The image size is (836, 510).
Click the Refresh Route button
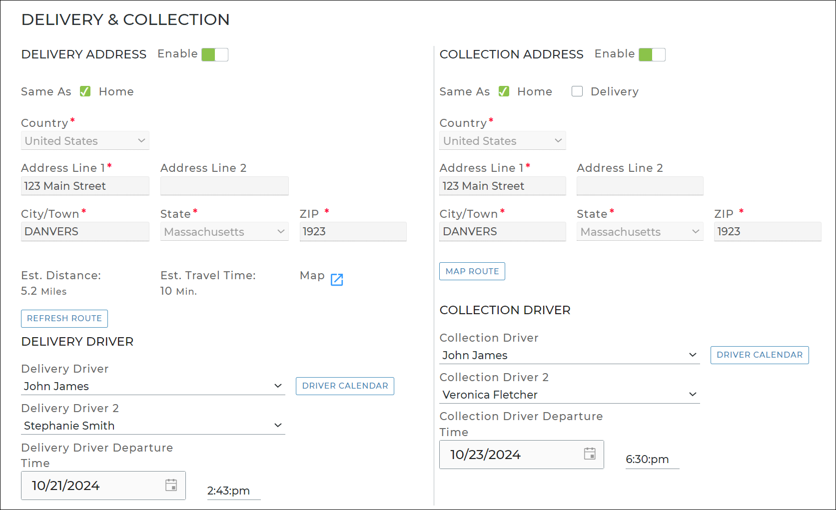point(64,319)
